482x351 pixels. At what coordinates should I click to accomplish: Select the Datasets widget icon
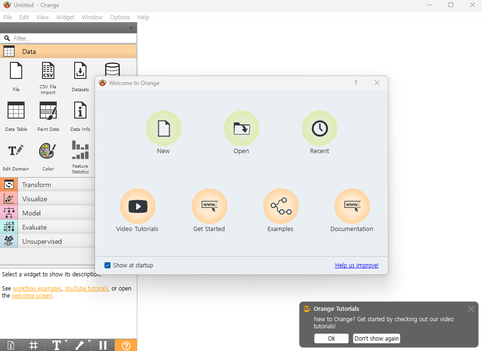point(80,71)
